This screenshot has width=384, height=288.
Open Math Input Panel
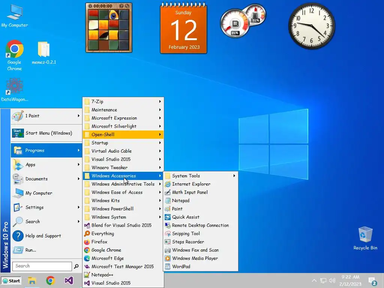click(x=201, y=192)
